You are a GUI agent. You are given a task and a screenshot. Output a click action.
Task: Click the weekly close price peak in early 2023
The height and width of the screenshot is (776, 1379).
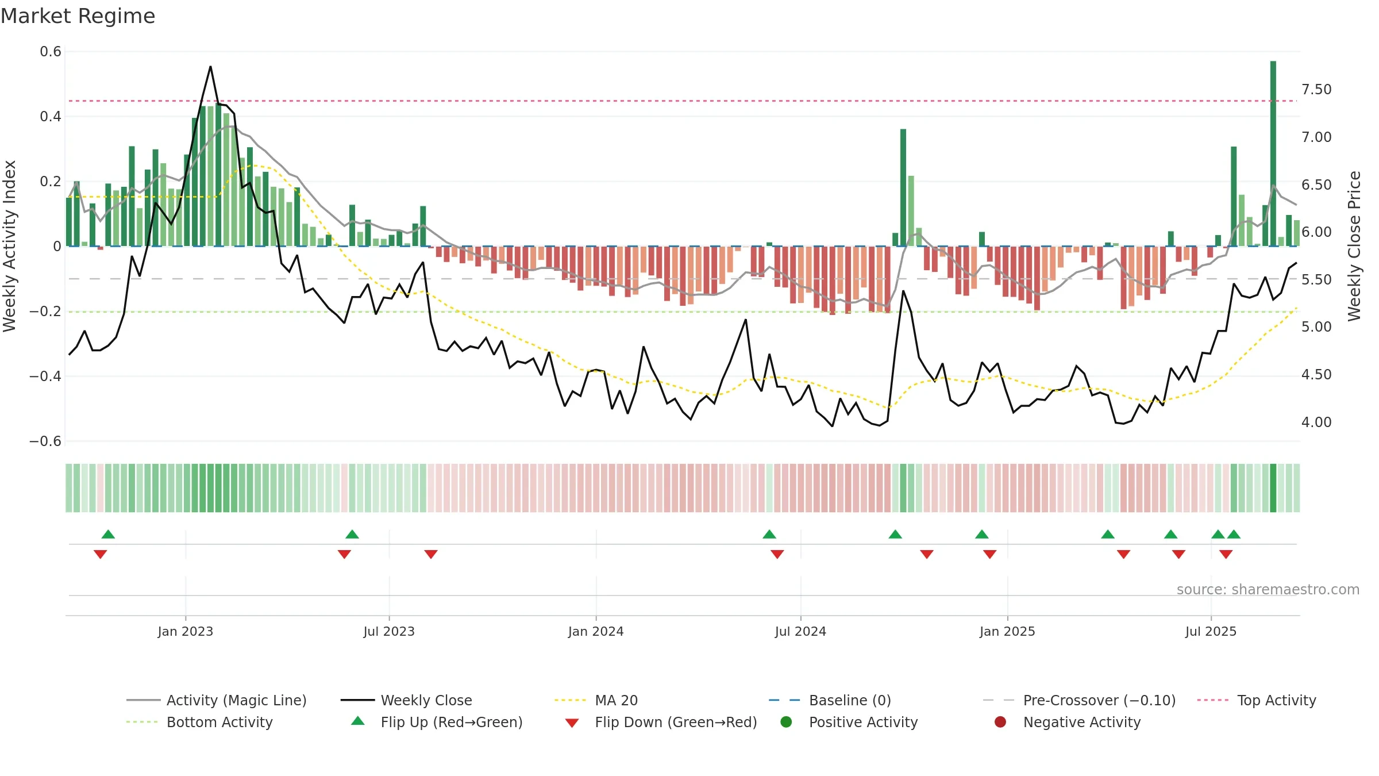tap(210, 67)
